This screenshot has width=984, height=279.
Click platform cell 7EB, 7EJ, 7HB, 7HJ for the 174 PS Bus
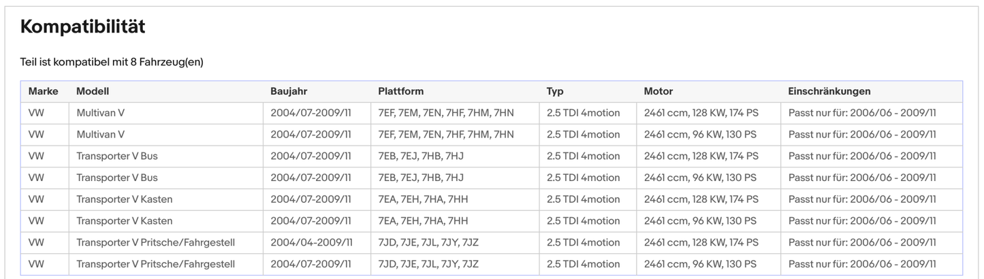point(420,157)
